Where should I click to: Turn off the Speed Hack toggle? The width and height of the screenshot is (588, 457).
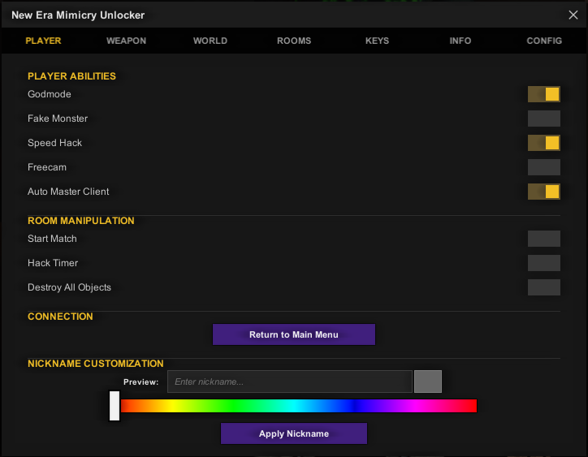pyautogui.click(x=544, y=143)
